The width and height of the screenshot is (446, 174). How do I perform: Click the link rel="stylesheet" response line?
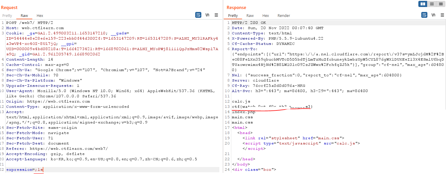(293, 138)
